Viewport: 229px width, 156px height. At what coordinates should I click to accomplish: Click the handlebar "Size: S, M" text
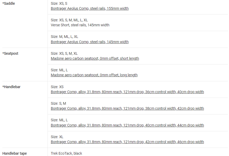(x=58, y=103)
